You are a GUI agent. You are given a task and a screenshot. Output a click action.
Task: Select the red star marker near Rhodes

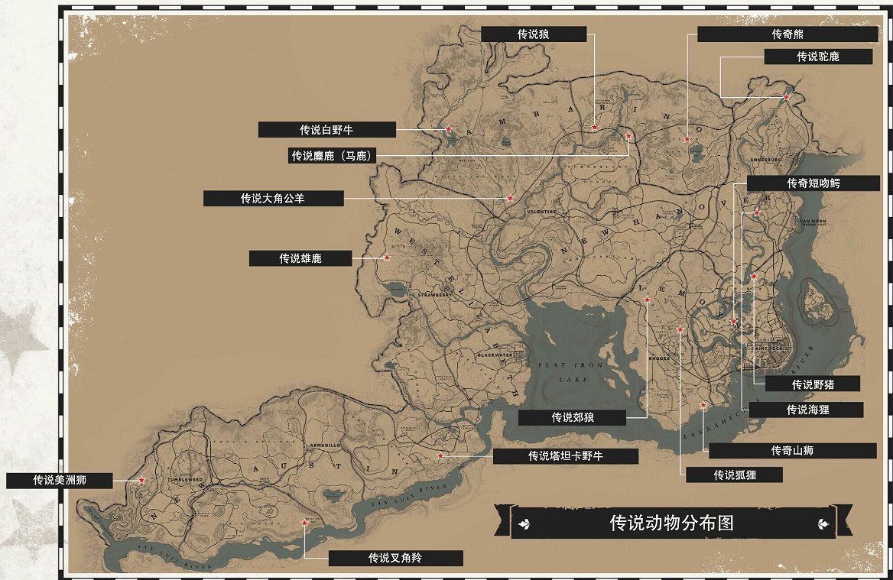pos(679,330)
